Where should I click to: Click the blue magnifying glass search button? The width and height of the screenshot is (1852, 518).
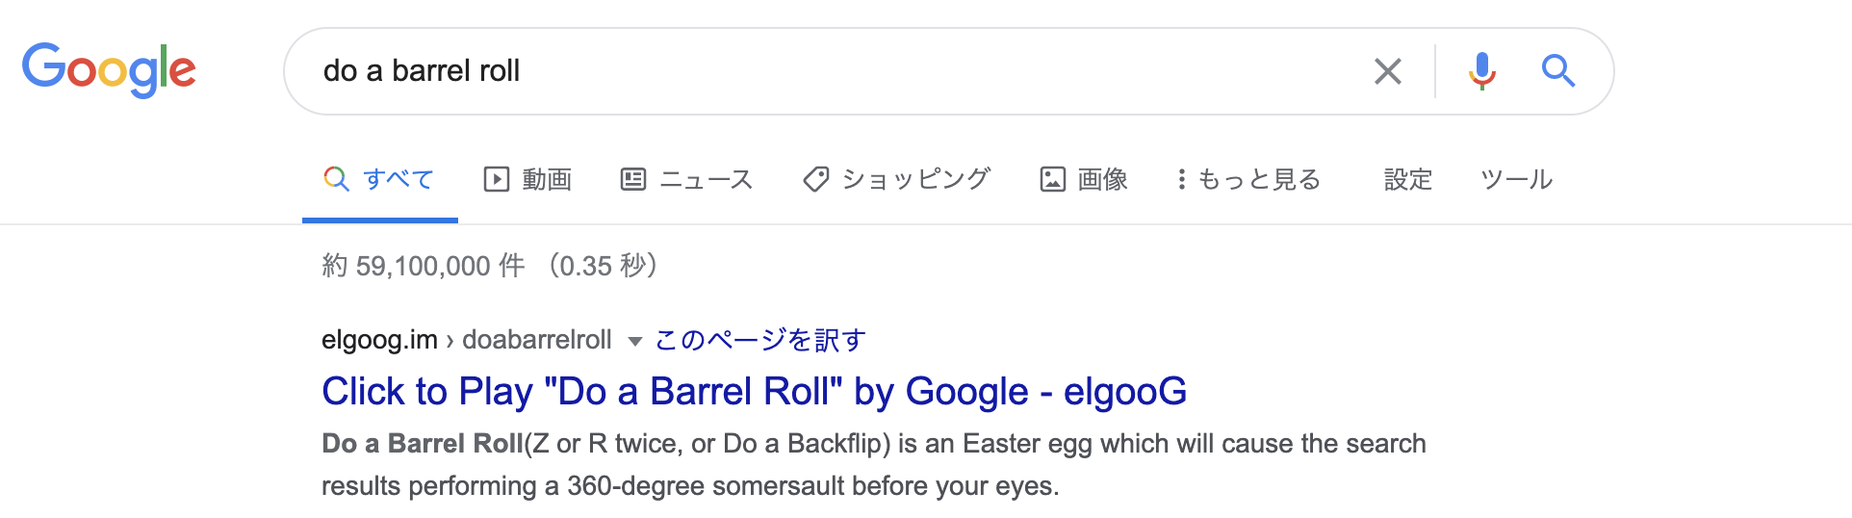tap(1557, 71)
